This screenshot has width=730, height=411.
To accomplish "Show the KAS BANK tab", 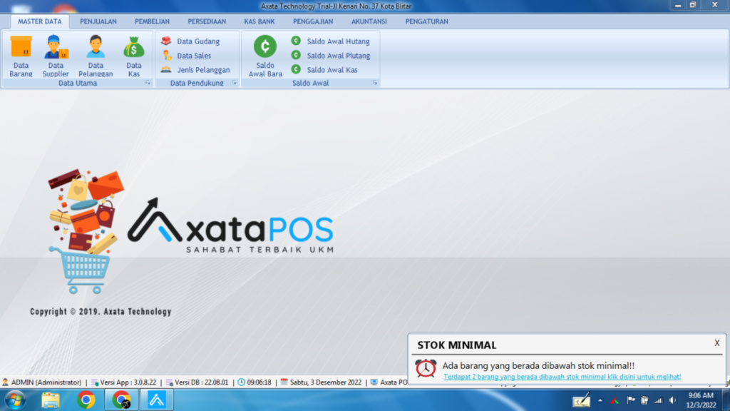I will point(259,21).
